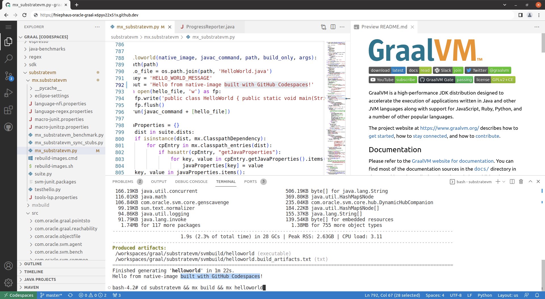Visit the https://www.graalvm.org/ link in the README

pyautogui.click(x=449, y=128)
